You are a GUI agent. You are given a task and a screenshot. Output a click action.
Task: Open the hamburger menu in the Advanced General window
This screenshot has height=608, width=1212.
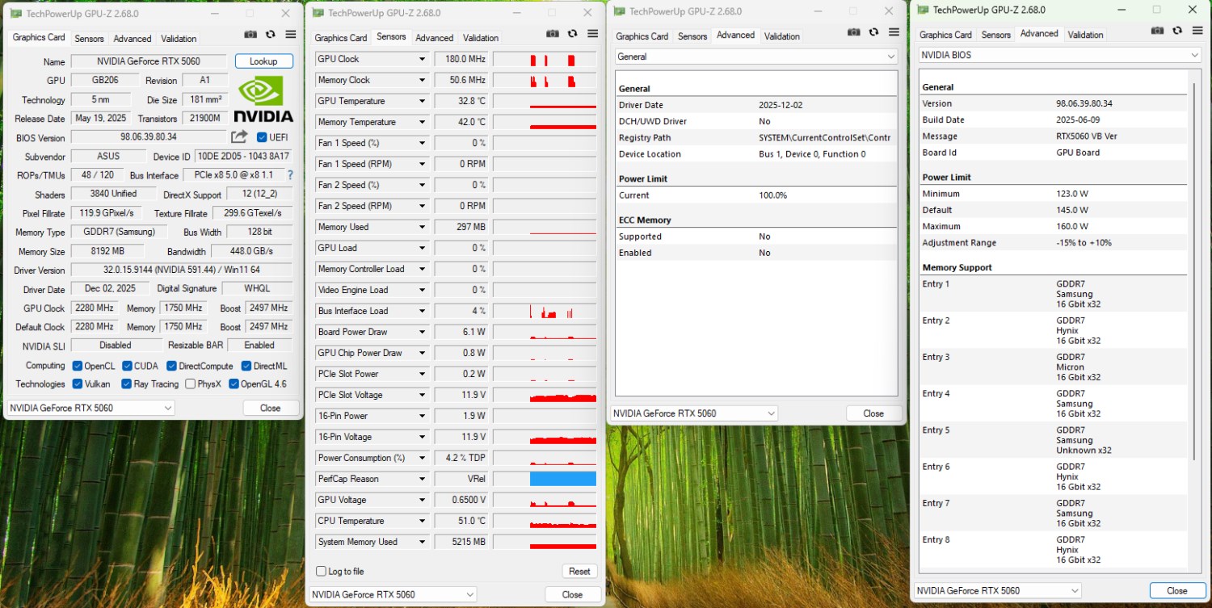tap(894, 32)
